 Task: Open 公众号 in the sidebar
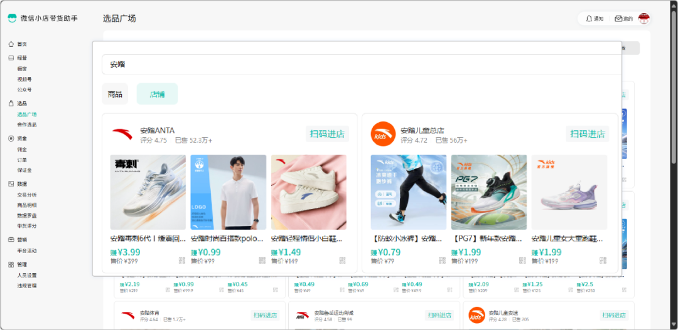(24, 90)
